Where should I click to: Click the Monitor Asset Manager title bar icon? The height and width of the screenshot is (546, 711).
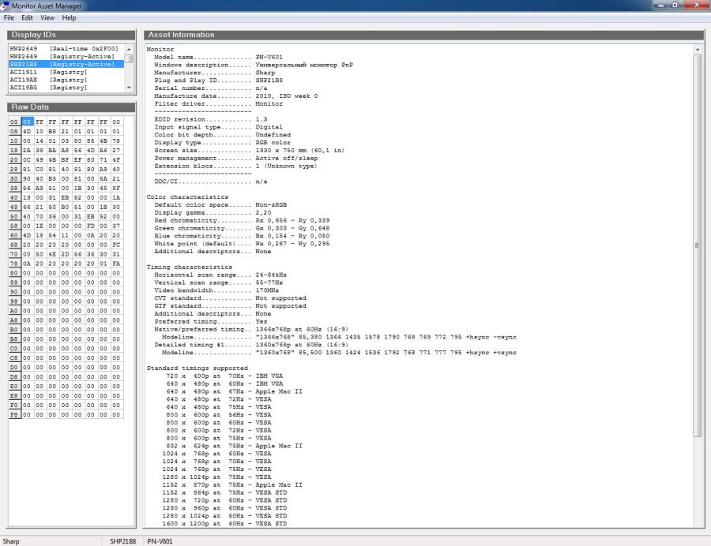6,6
